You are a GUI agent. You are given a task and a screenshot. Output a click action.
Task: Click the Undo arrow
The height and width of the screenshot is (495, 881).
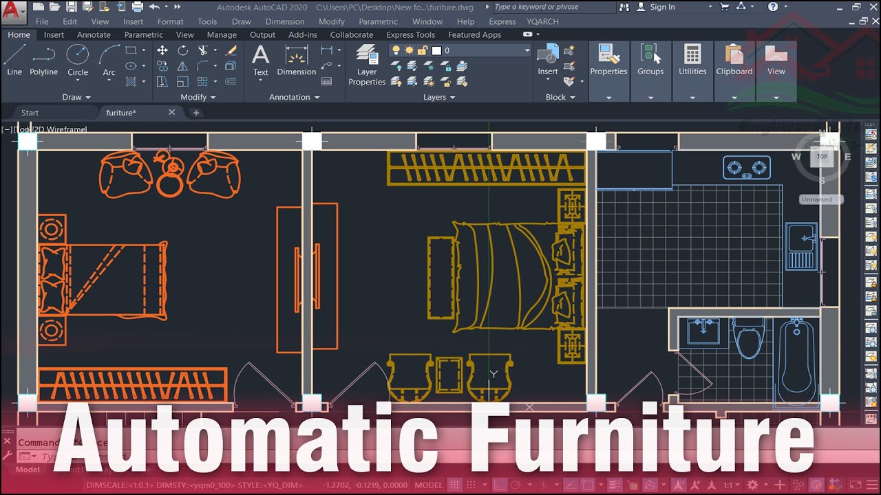154,7
